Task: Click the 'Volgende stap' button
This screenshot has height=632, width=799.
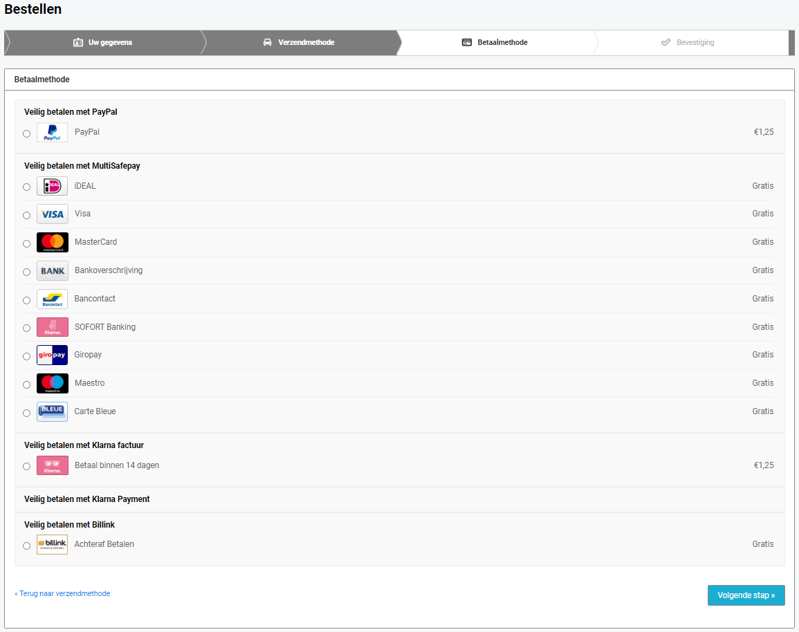Action: tap(746, 595)
